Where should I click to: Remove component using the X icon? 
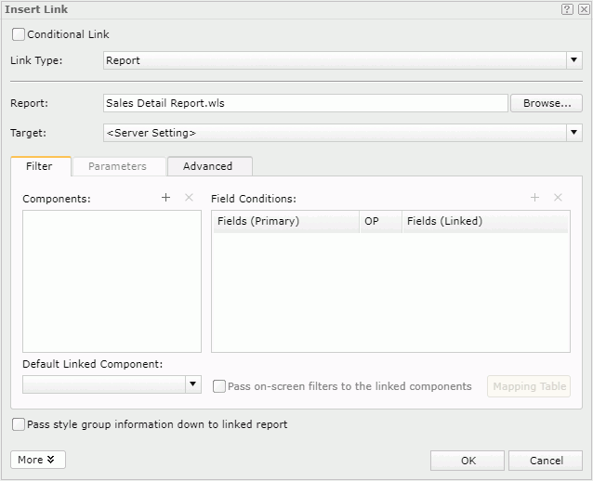click(x=189, y=198)
